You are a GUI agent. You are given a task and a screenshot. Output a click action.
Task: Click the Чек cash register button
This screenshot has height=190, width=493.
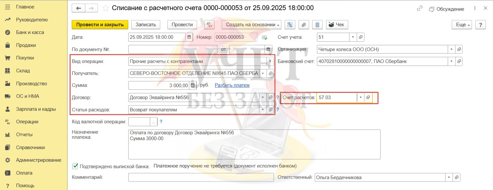337,25
